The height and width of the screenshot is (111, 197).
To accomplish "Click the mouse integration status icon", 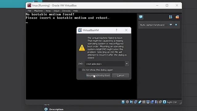I will click(160, 102).
